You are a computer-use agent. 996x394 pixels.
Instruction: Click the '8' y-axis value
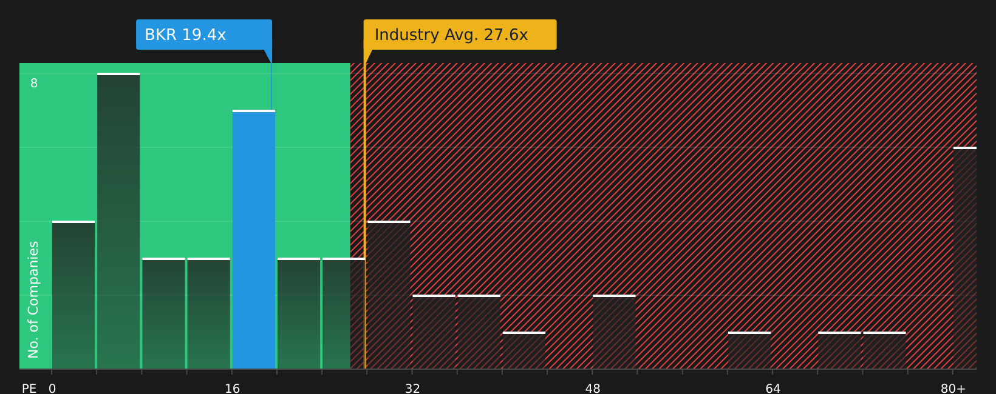tap(34, 84)
